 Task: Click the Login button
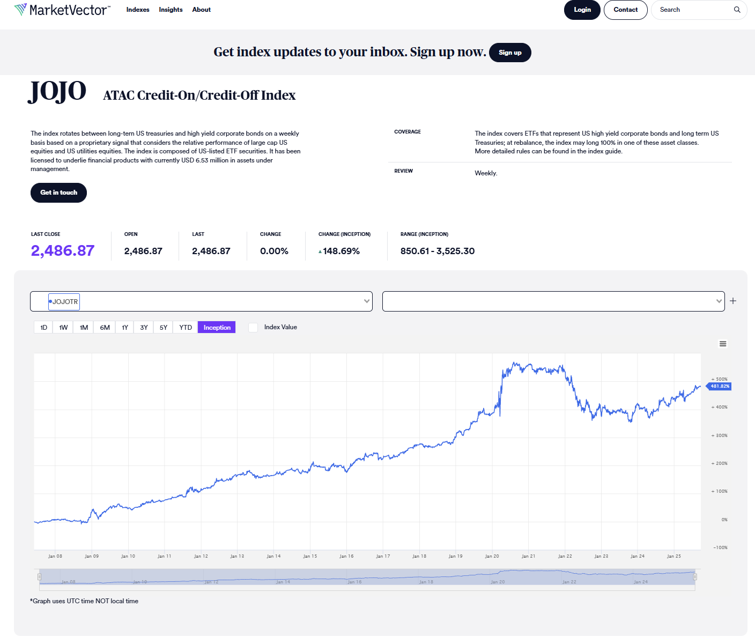point(582,10)
